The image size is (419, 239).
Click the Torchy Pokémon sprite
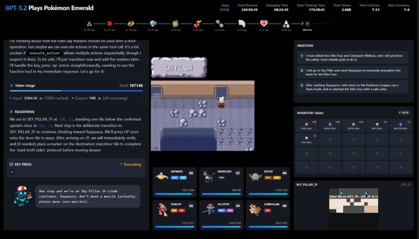162,209
